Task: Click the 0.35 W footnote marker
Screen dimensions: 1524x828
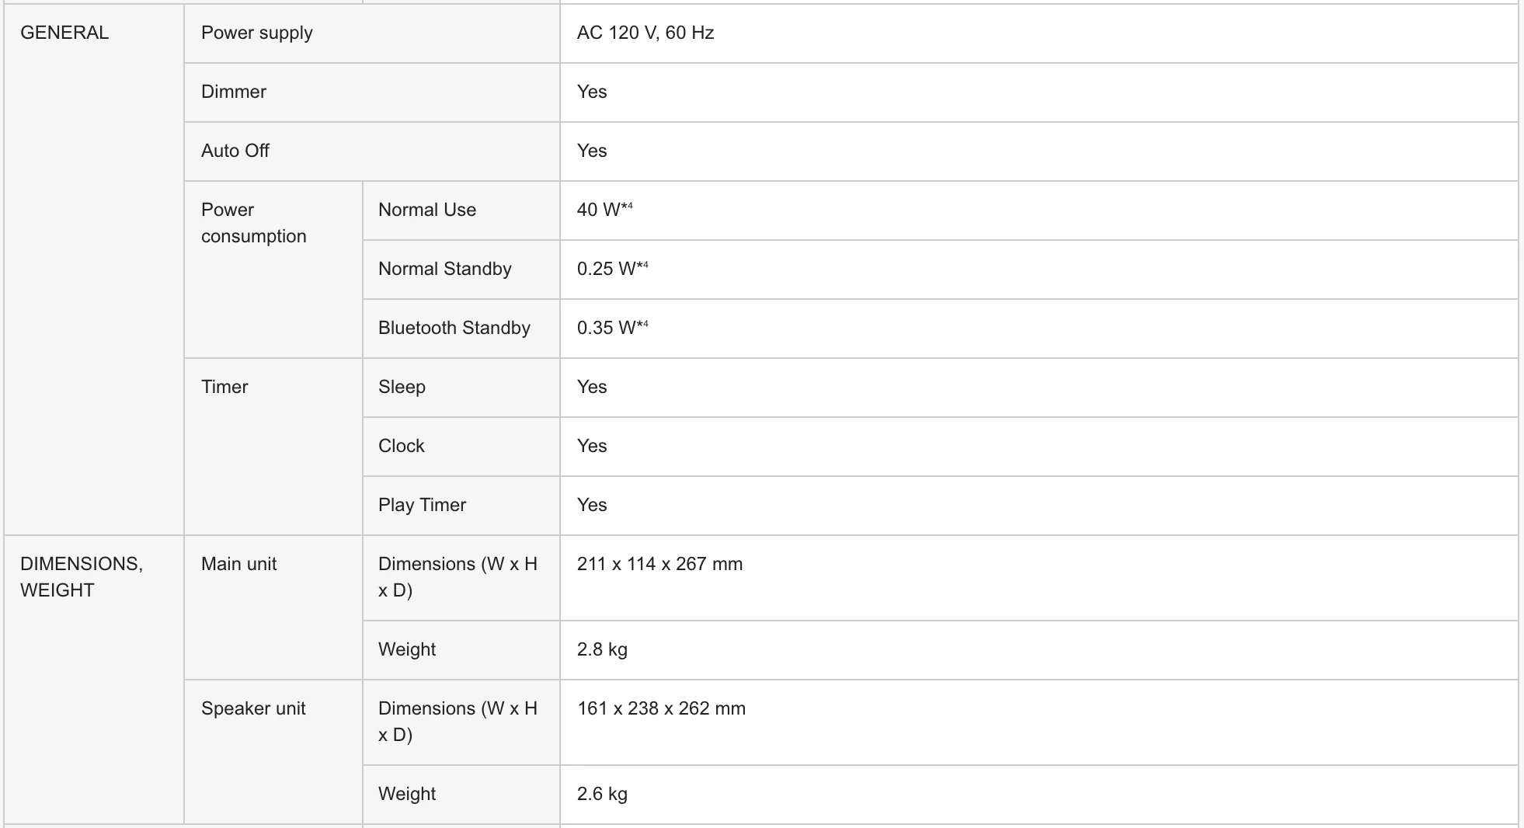Action: pos(642,324)
